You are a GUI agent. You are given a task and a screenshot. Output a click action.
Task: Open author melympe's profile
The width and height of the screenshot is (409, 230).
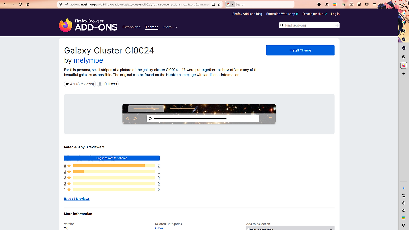[88, 60]
